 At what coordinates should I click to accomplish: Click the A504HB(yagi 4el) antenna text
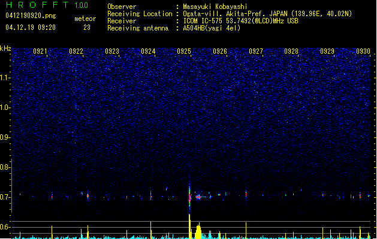pos(212,28)
